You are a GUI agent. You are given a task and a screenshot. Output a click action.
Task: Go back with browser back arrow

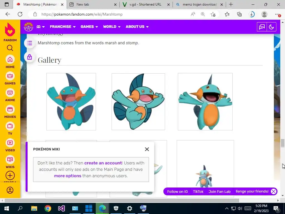click(8, 14)
